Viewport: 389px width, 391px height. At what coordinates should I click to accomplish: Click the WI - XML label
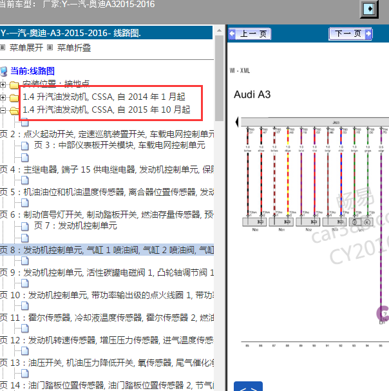[x=240, y=71]
